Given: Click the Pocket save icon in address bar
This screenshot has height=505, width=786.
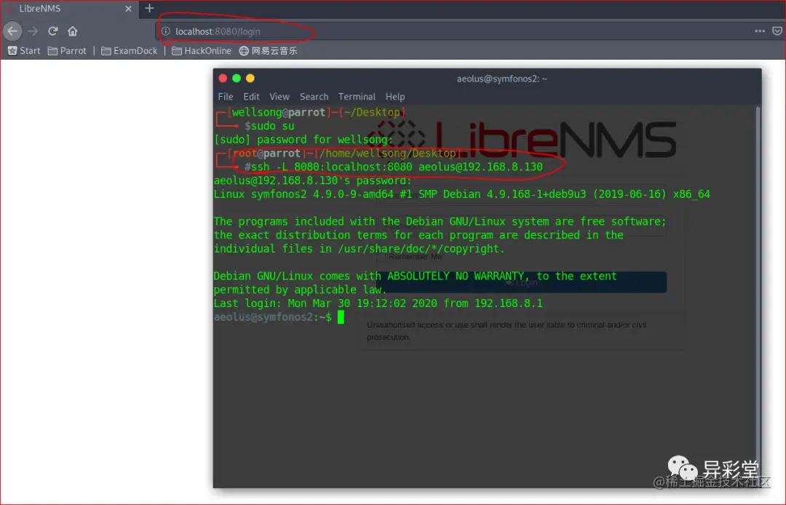Looking at the screenshot, I should coord(777,31).
